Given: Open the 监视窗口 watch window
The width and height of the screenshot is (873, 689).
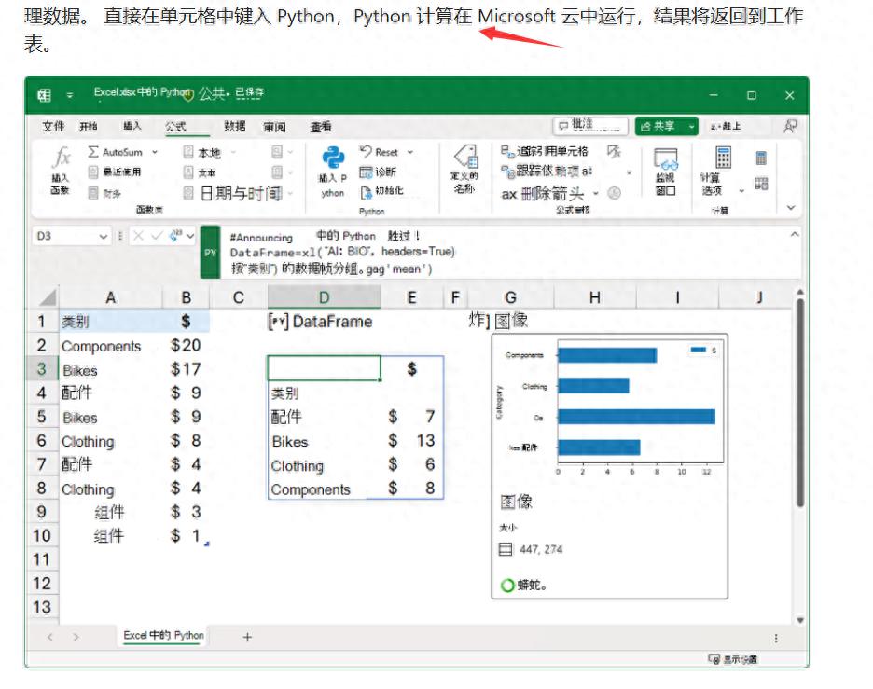Looking at the screenshot, I should click(665, 172).
